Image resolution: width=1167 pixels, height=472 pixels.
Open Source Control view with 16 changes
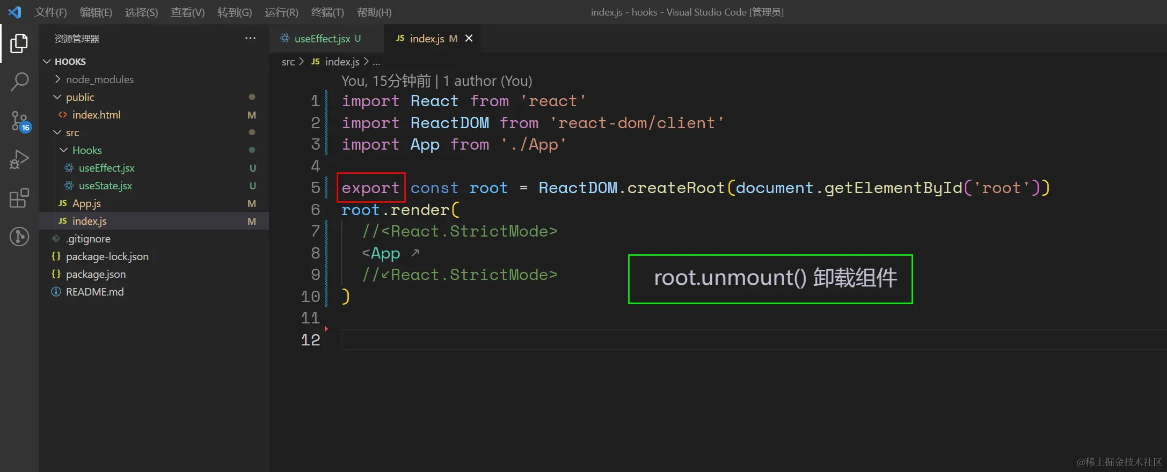20,121
